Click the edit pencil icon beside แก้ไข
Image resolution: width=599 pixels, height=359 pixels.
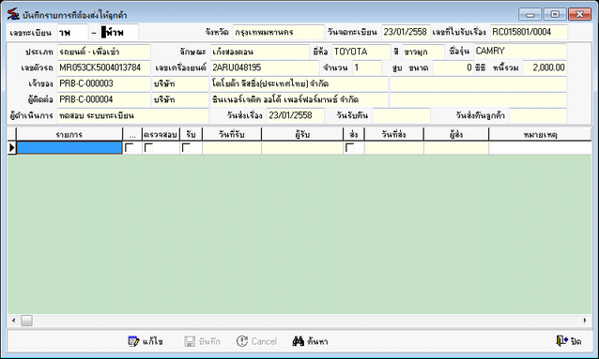pyautogui.click(x=133, y=341)
